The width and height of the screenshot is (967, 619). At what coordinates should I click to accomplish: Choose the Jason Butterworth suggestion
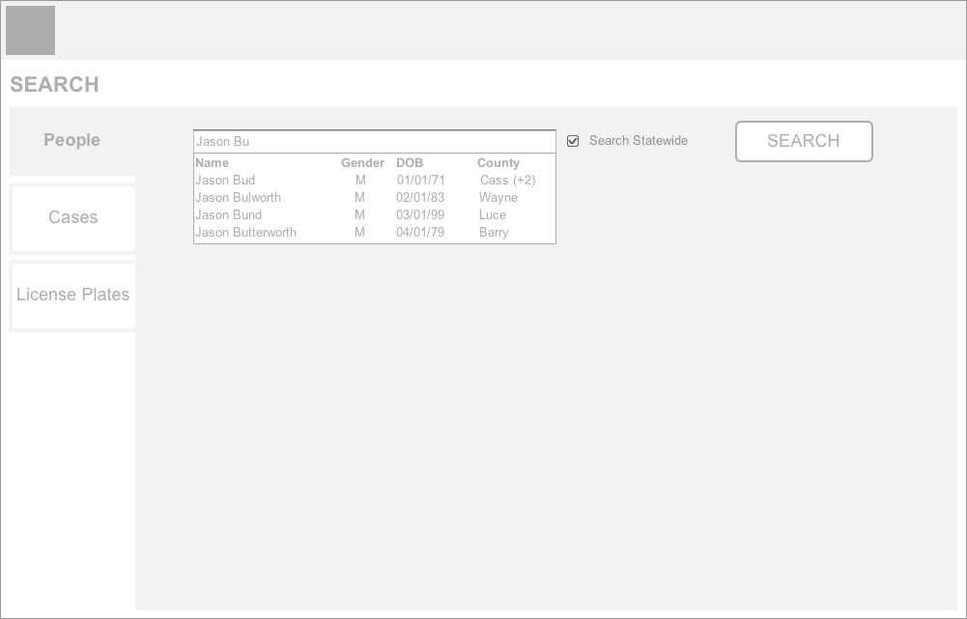245,233
